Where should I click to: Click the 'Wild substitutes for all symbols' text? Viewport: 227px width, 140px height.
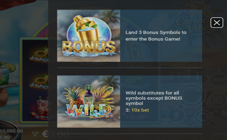154,98
